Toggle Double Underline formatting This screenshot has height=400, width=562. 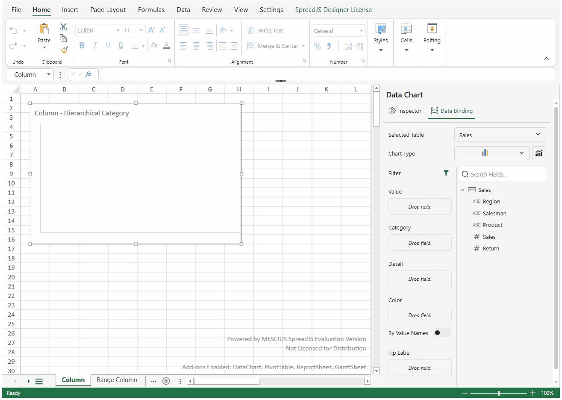point(121,45)
